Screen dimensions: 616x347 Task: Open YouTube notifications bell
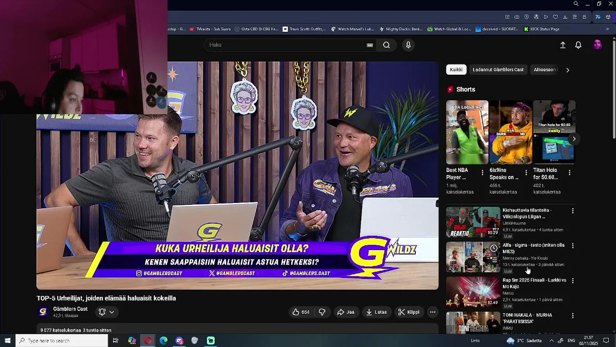578,45
